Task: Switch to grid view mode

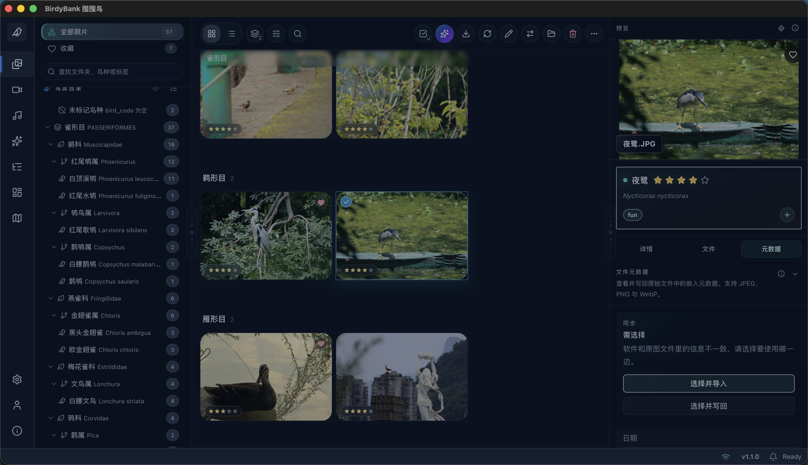Action: click(211, 33)
